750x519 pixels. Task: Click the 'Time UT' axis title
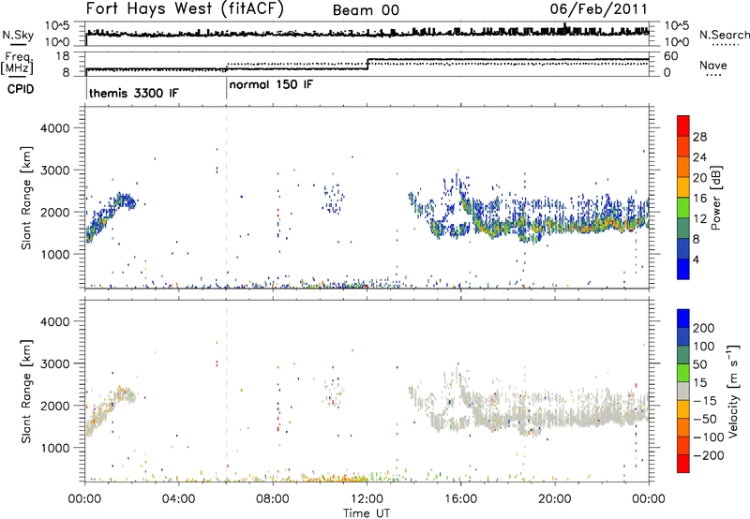367,513
